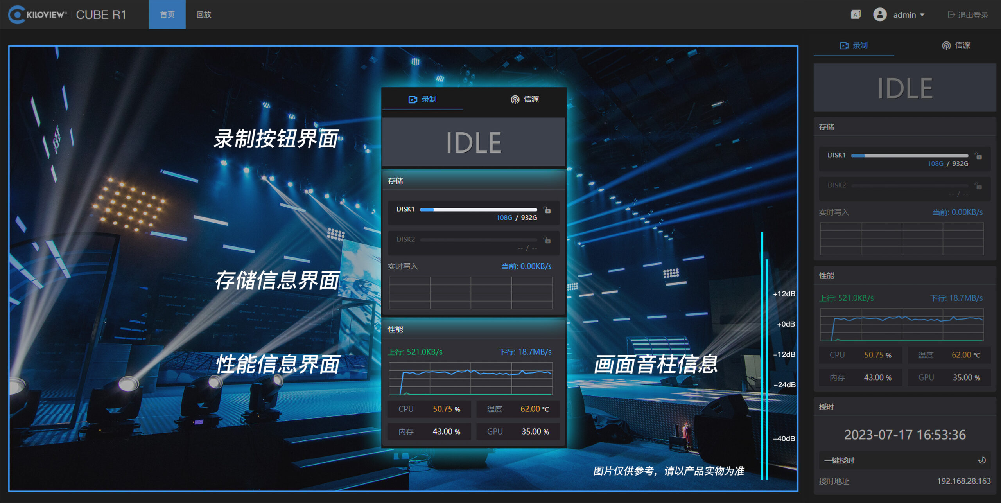Click the audio level meter bars in preview

click(x=764, y=356)
